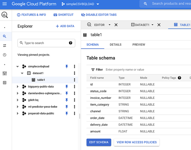191x150 pixels.
Task: Open the SHORTCUT link
Action: coord(64,15)
